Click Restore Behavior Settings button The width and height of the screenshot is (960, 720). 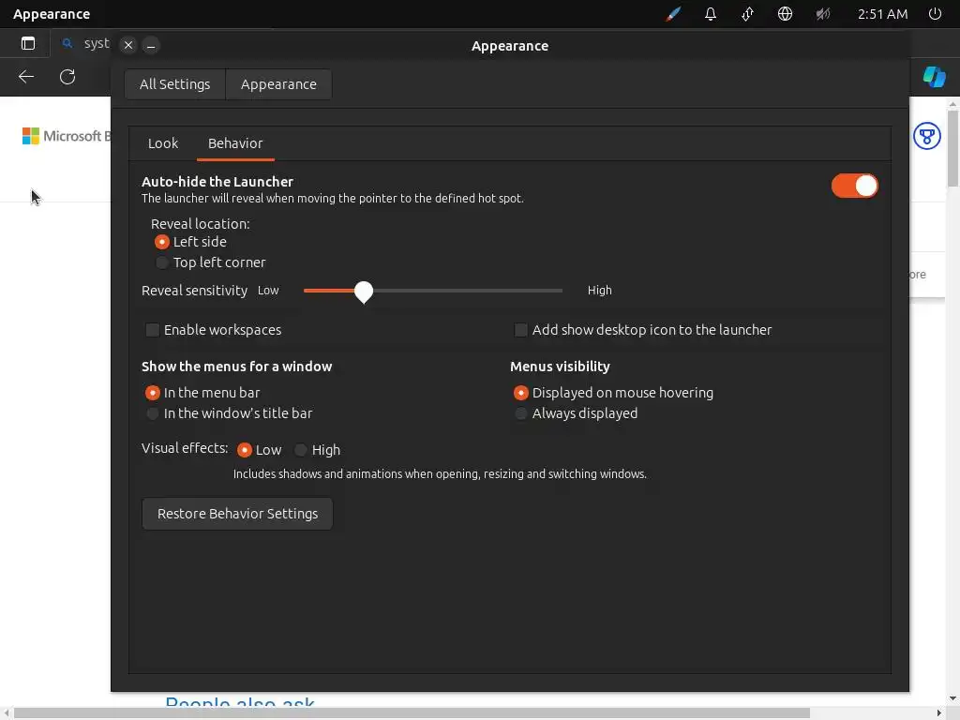(x=237, y=514)
